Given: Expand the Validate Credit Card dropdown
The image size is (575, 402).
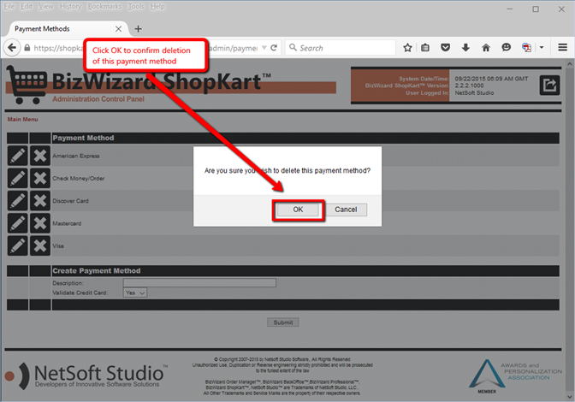Looking at the screenshot, I should (x=135, y=293).
